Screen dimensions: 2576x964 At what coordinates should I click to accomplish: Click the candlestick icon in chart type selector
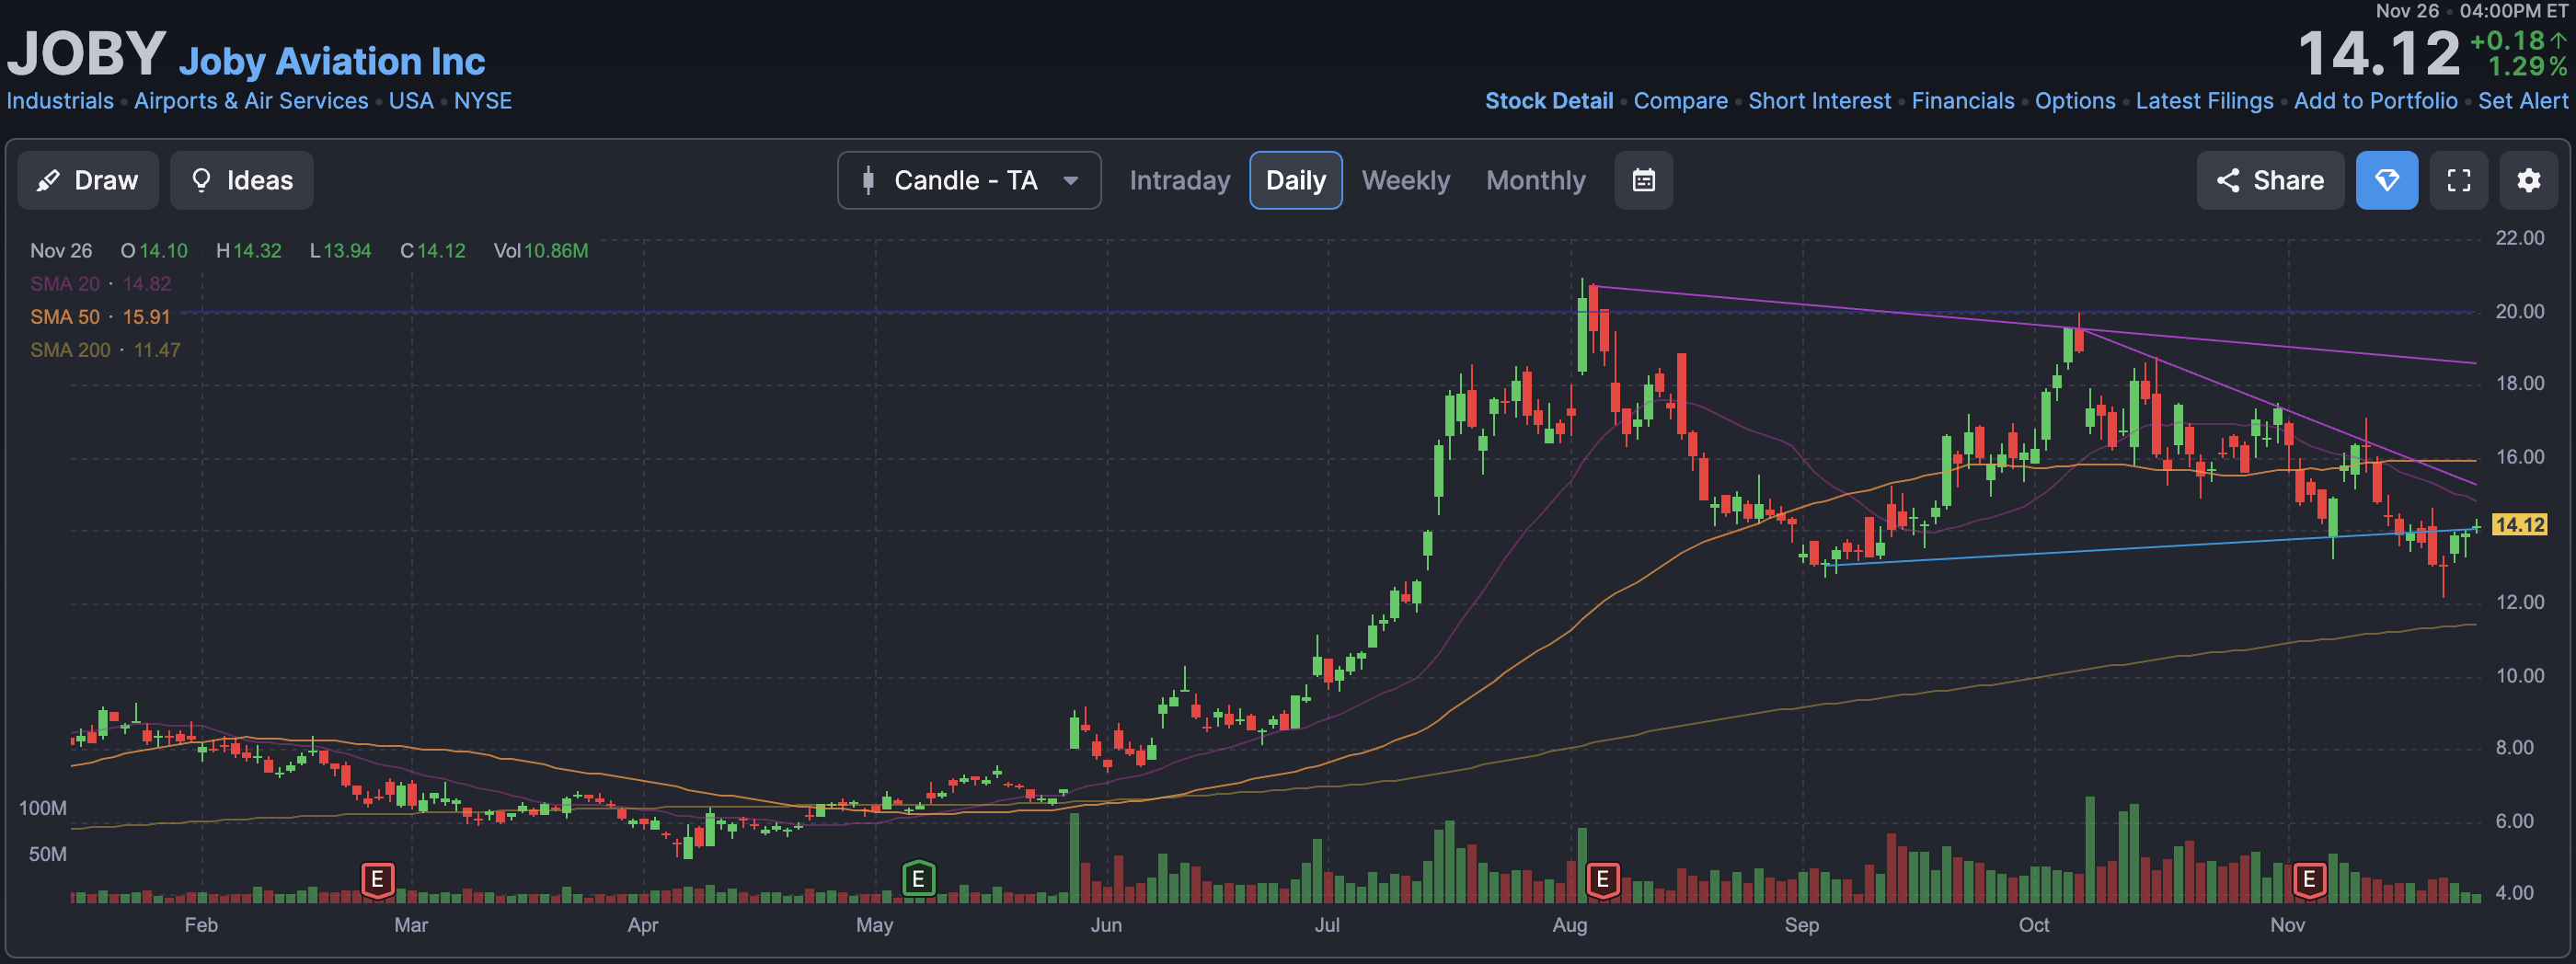(868, 180)
